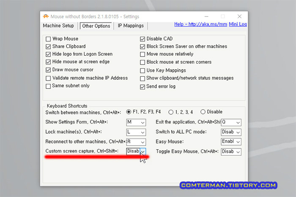Viewport: 296px width, 197px height.
Task: Click the Mouse without Borders app icon
Action: [46, 16]
